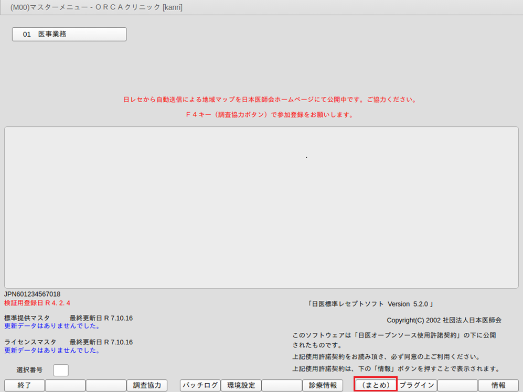The image size is (523, 392).
Task: Open the 01 医事業務 menu button
Action: click(69, 34)
